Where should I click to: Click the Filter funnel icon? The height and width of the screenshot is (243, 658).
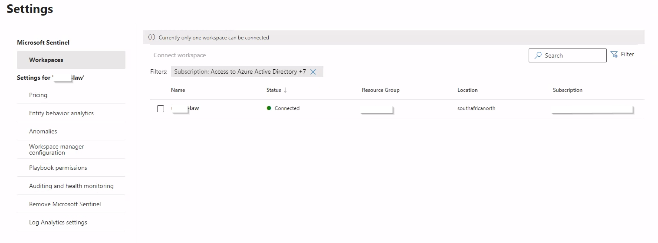click(614, 55)
